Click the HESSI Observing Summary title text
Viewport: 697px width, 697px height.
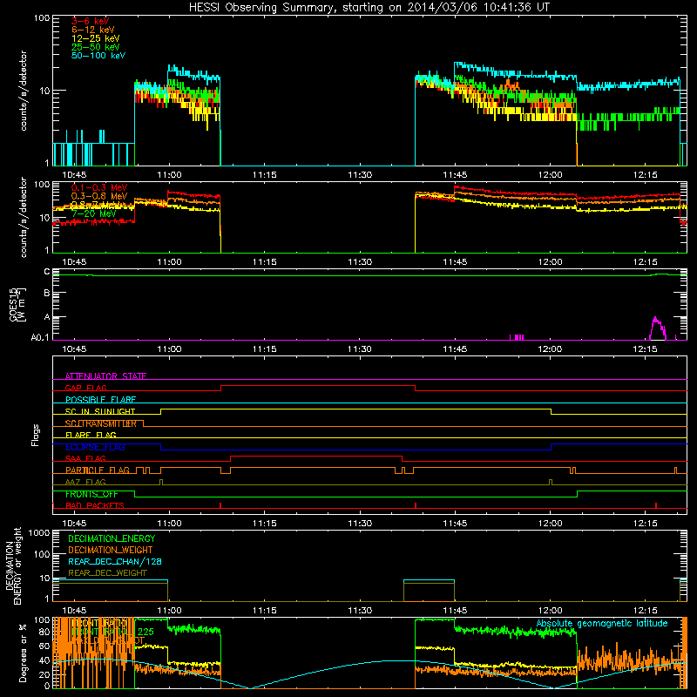coord(369,8)
